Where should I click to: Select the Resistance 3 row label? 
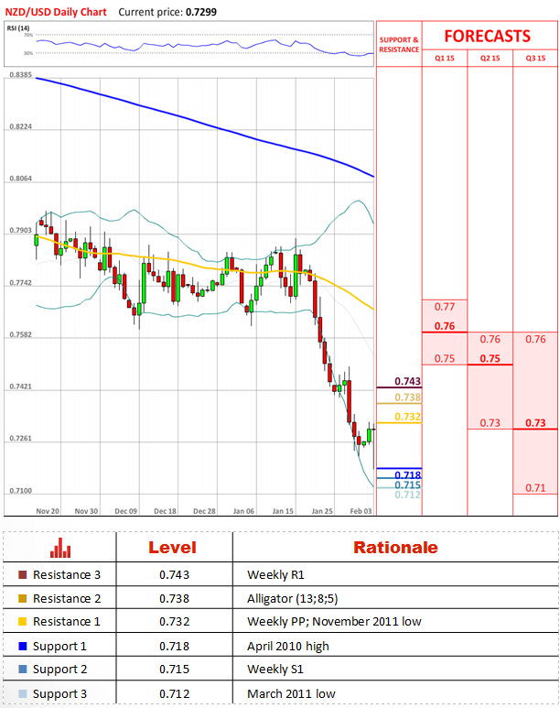coord(67,575)
